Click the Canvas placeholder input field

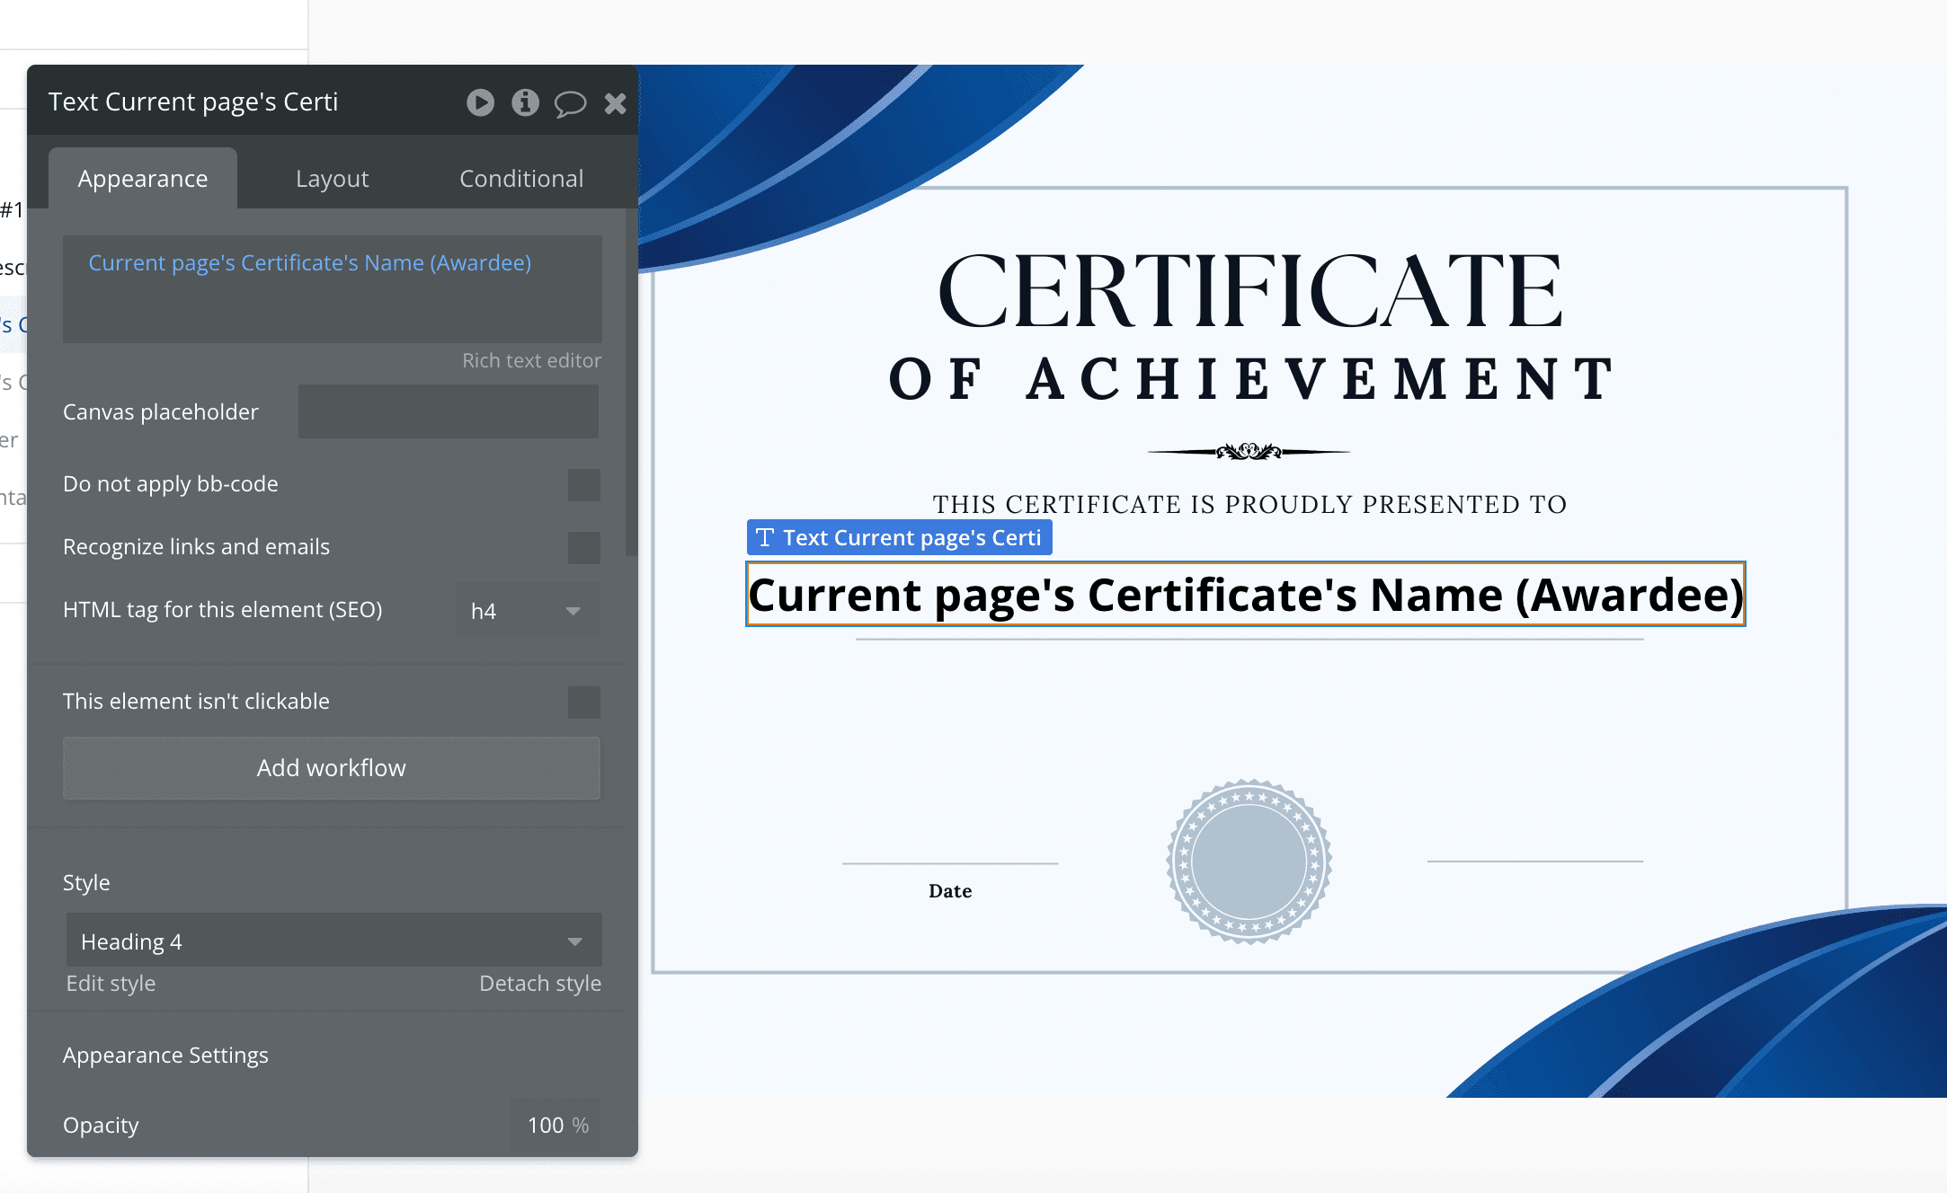448,412
